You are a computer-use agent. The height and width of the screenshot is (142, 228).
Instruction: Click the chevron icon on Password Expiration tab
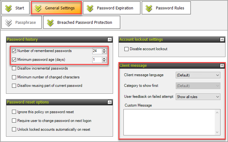90,8
